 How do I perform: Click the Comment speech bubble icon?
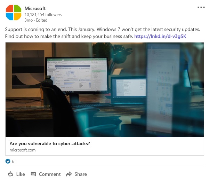(x=33, y=174)
